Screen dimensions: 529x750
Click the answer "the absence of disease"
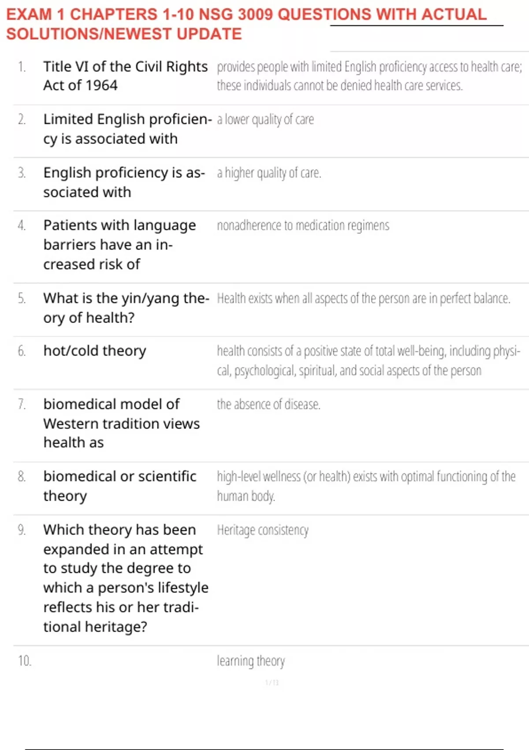268,404
